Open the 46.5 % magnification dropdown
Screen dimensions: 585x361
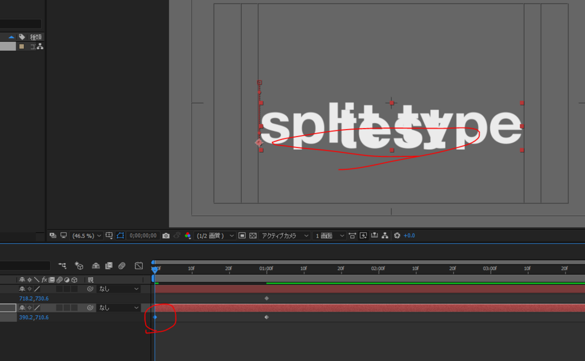86,236
